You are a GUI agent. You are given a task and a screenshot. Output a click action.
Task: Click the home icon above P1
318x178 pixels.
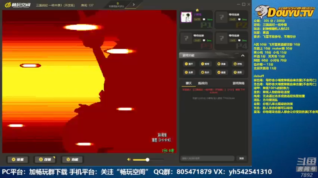pyautogui.click(x=197, y=10)
